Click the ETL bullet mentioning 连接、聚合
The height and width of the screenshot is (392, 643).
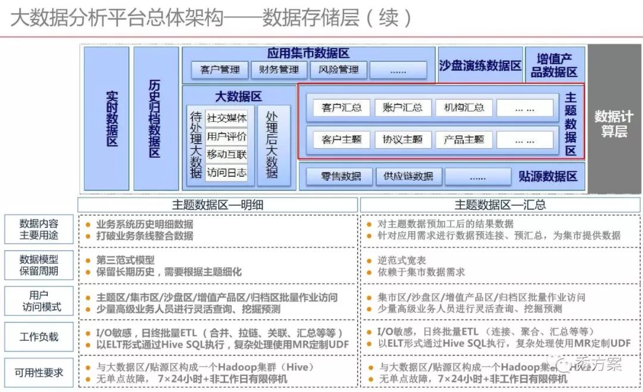point(486,332)
